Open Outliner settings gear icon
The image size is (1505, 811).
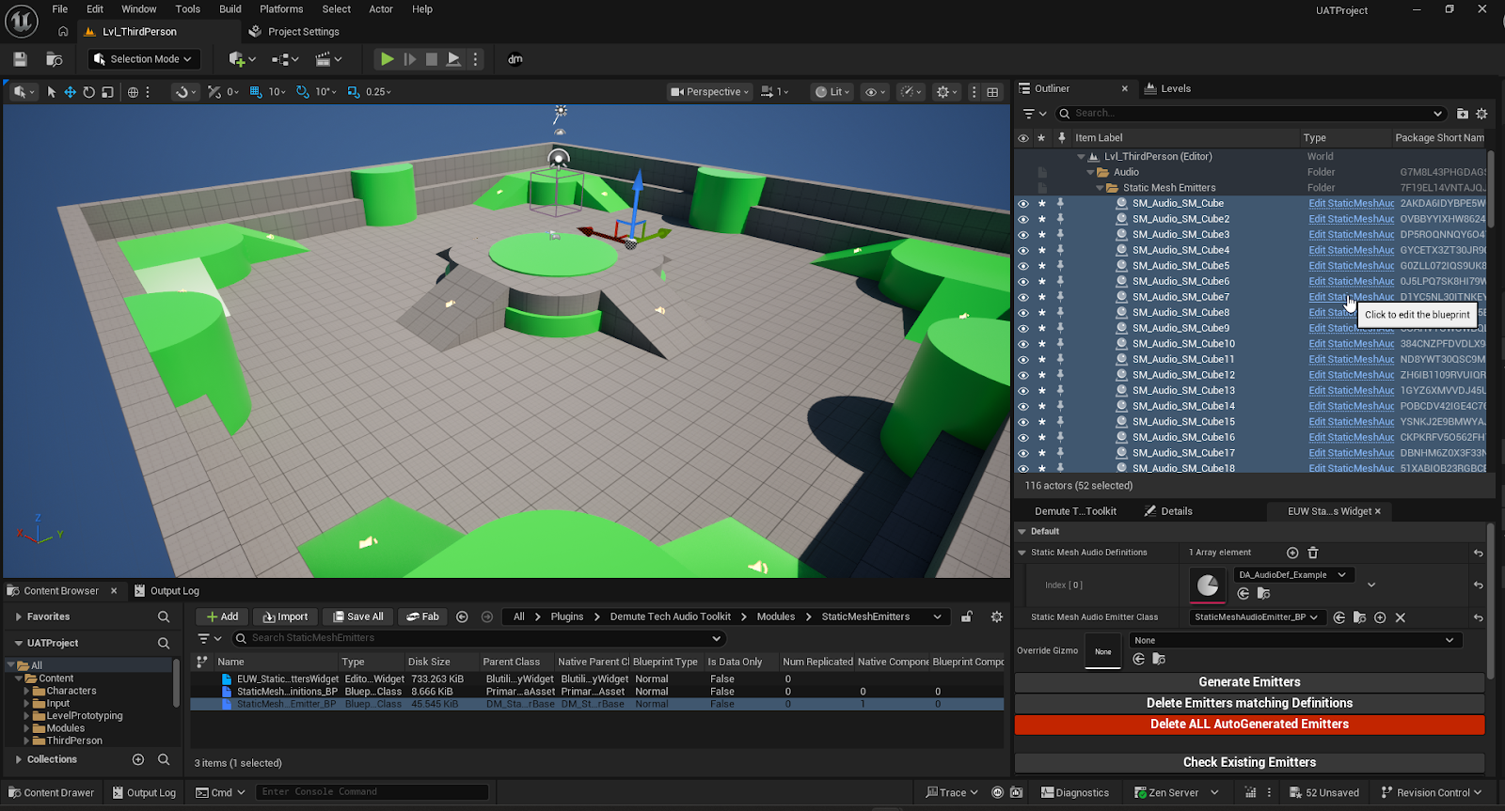coord(1481,114)
